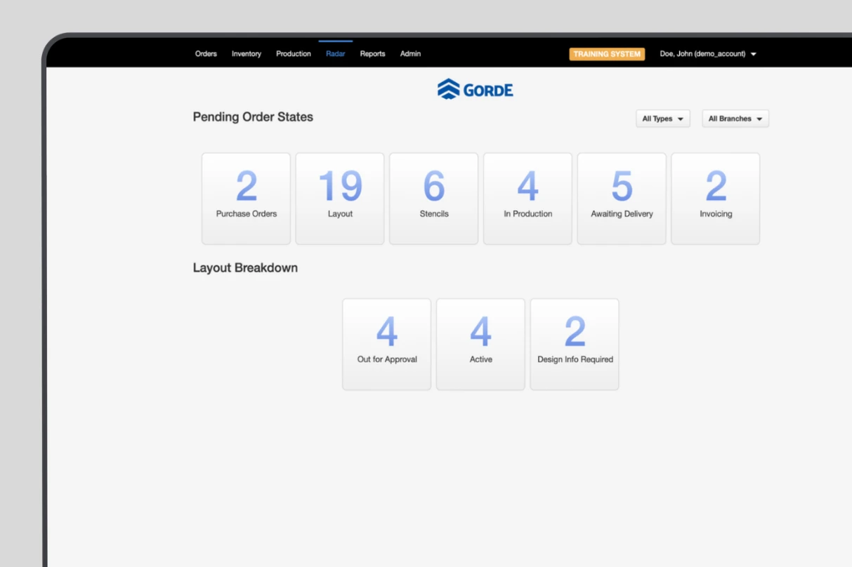Select the Radar tab
This screenshot has width=852, height=567.
coord(336,54)
